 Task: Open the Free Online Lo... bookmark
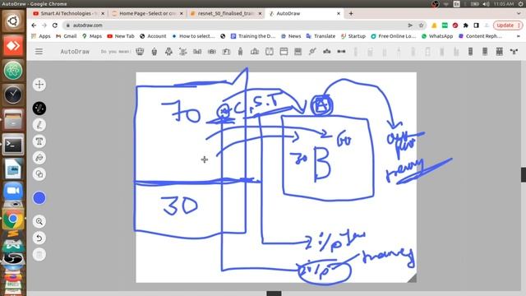[x=394, y=36]
